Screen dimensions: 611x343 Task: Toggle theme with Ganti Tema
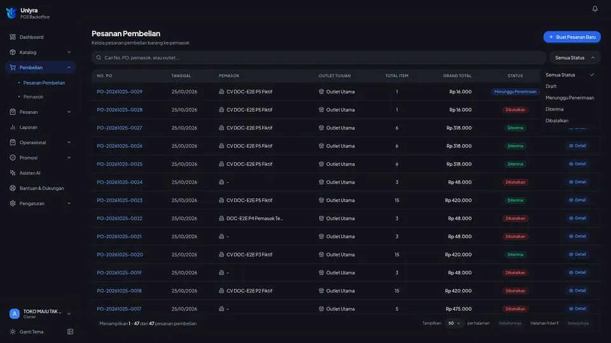[x=32, y=332]
